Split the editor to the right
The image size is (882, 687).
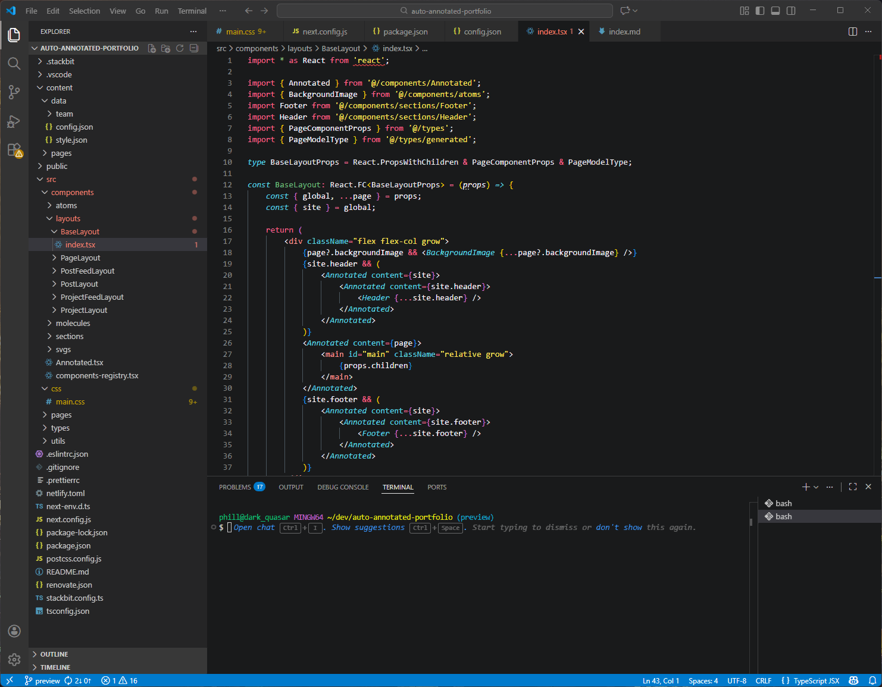(x=852, y=32)
